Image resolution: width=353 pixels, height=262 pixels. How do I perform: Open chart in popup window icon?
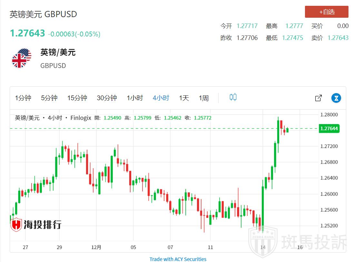pyautogui.click(x=318, y=98)
